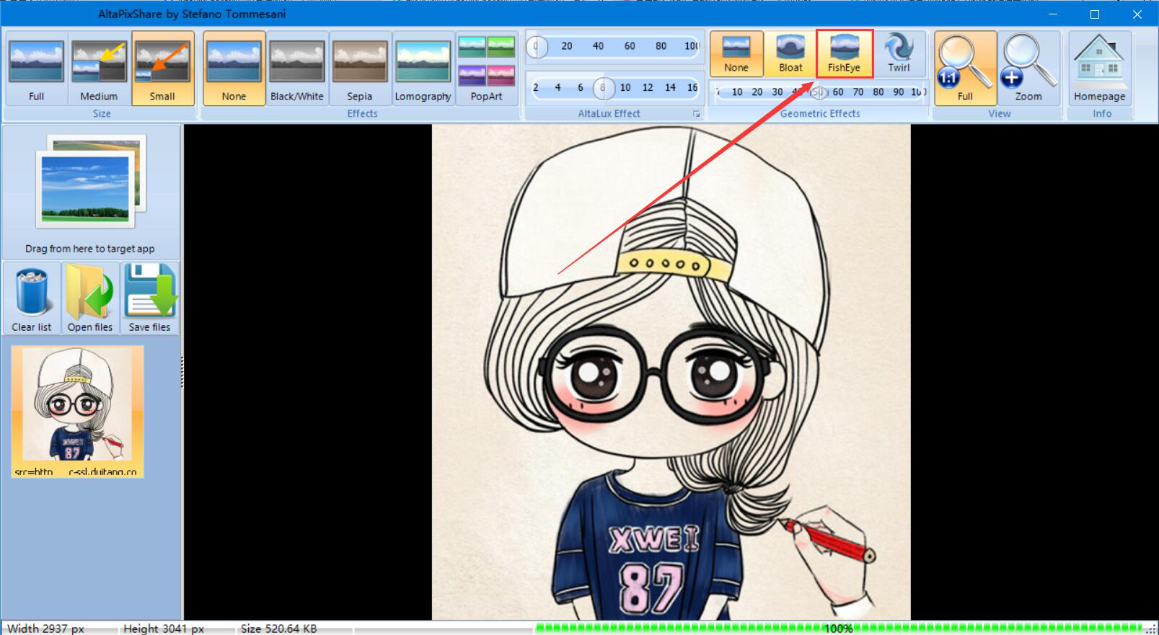
Task: Set geometric effect to None
Action: pos(736,54)
